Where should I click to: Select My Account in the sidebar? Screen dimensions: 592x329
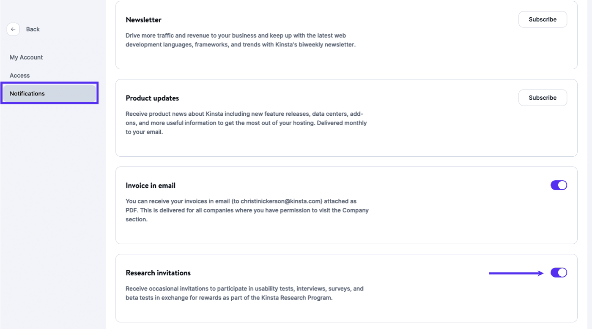point(26,57)
